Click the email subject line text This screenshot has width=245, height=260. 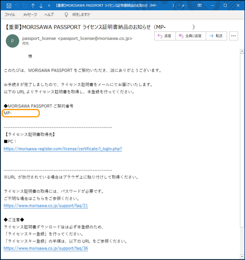(100, 27)
